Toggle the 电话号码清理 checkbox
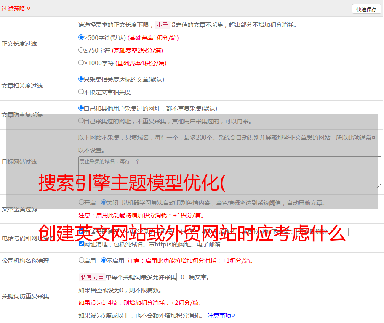The height and width of the screenshot is (323, 384). click(81, 232)
